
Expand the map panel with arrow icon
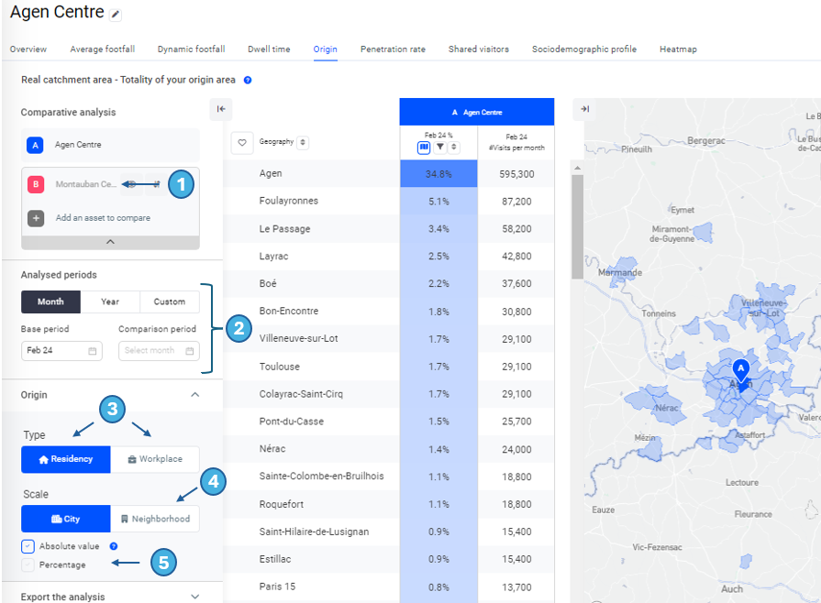click(x=584, y=109)
